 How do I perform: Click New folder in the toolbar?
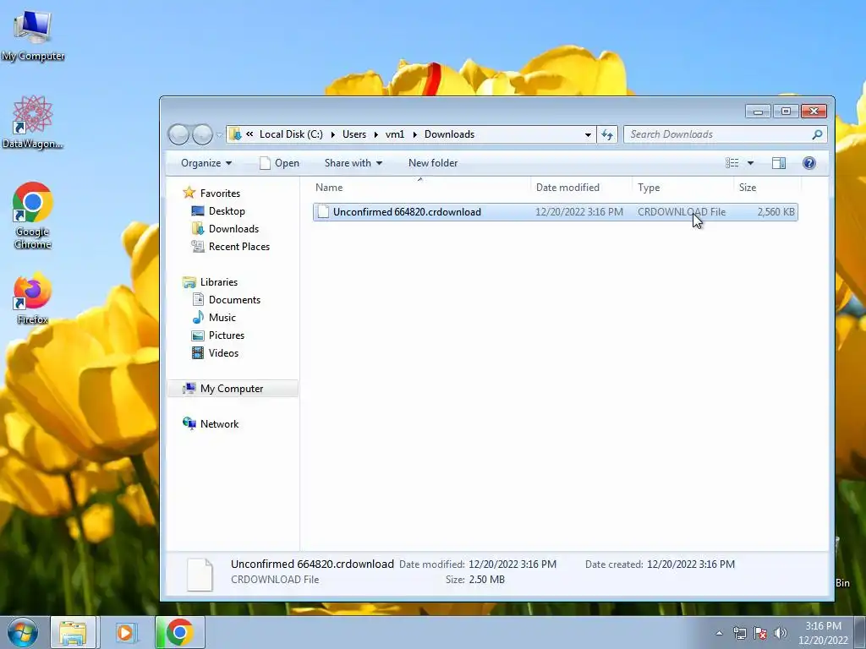(433, 163)
